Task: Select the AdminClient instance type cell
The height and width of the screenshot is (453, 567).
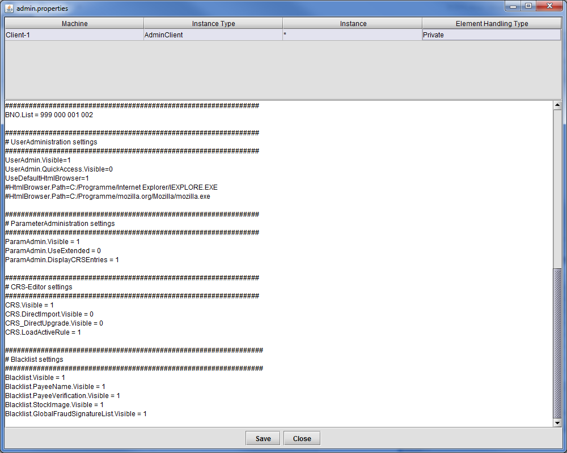Action: point(213,35)
